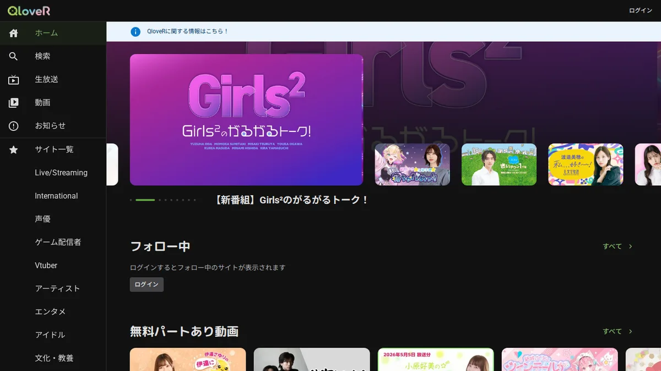This screenshot has height=371, width=661.
Task: Select アーティスト category
Action: [x=53, y=288]
